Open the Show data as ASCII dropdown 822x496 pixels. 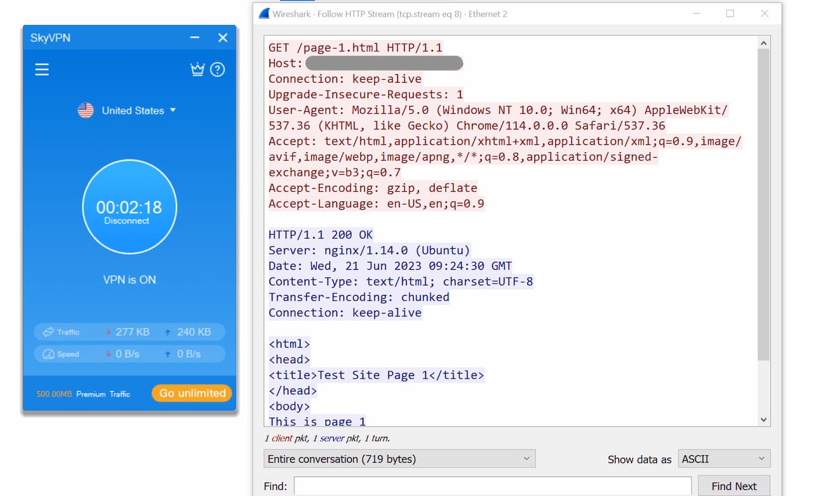click(x=724, y=458)
